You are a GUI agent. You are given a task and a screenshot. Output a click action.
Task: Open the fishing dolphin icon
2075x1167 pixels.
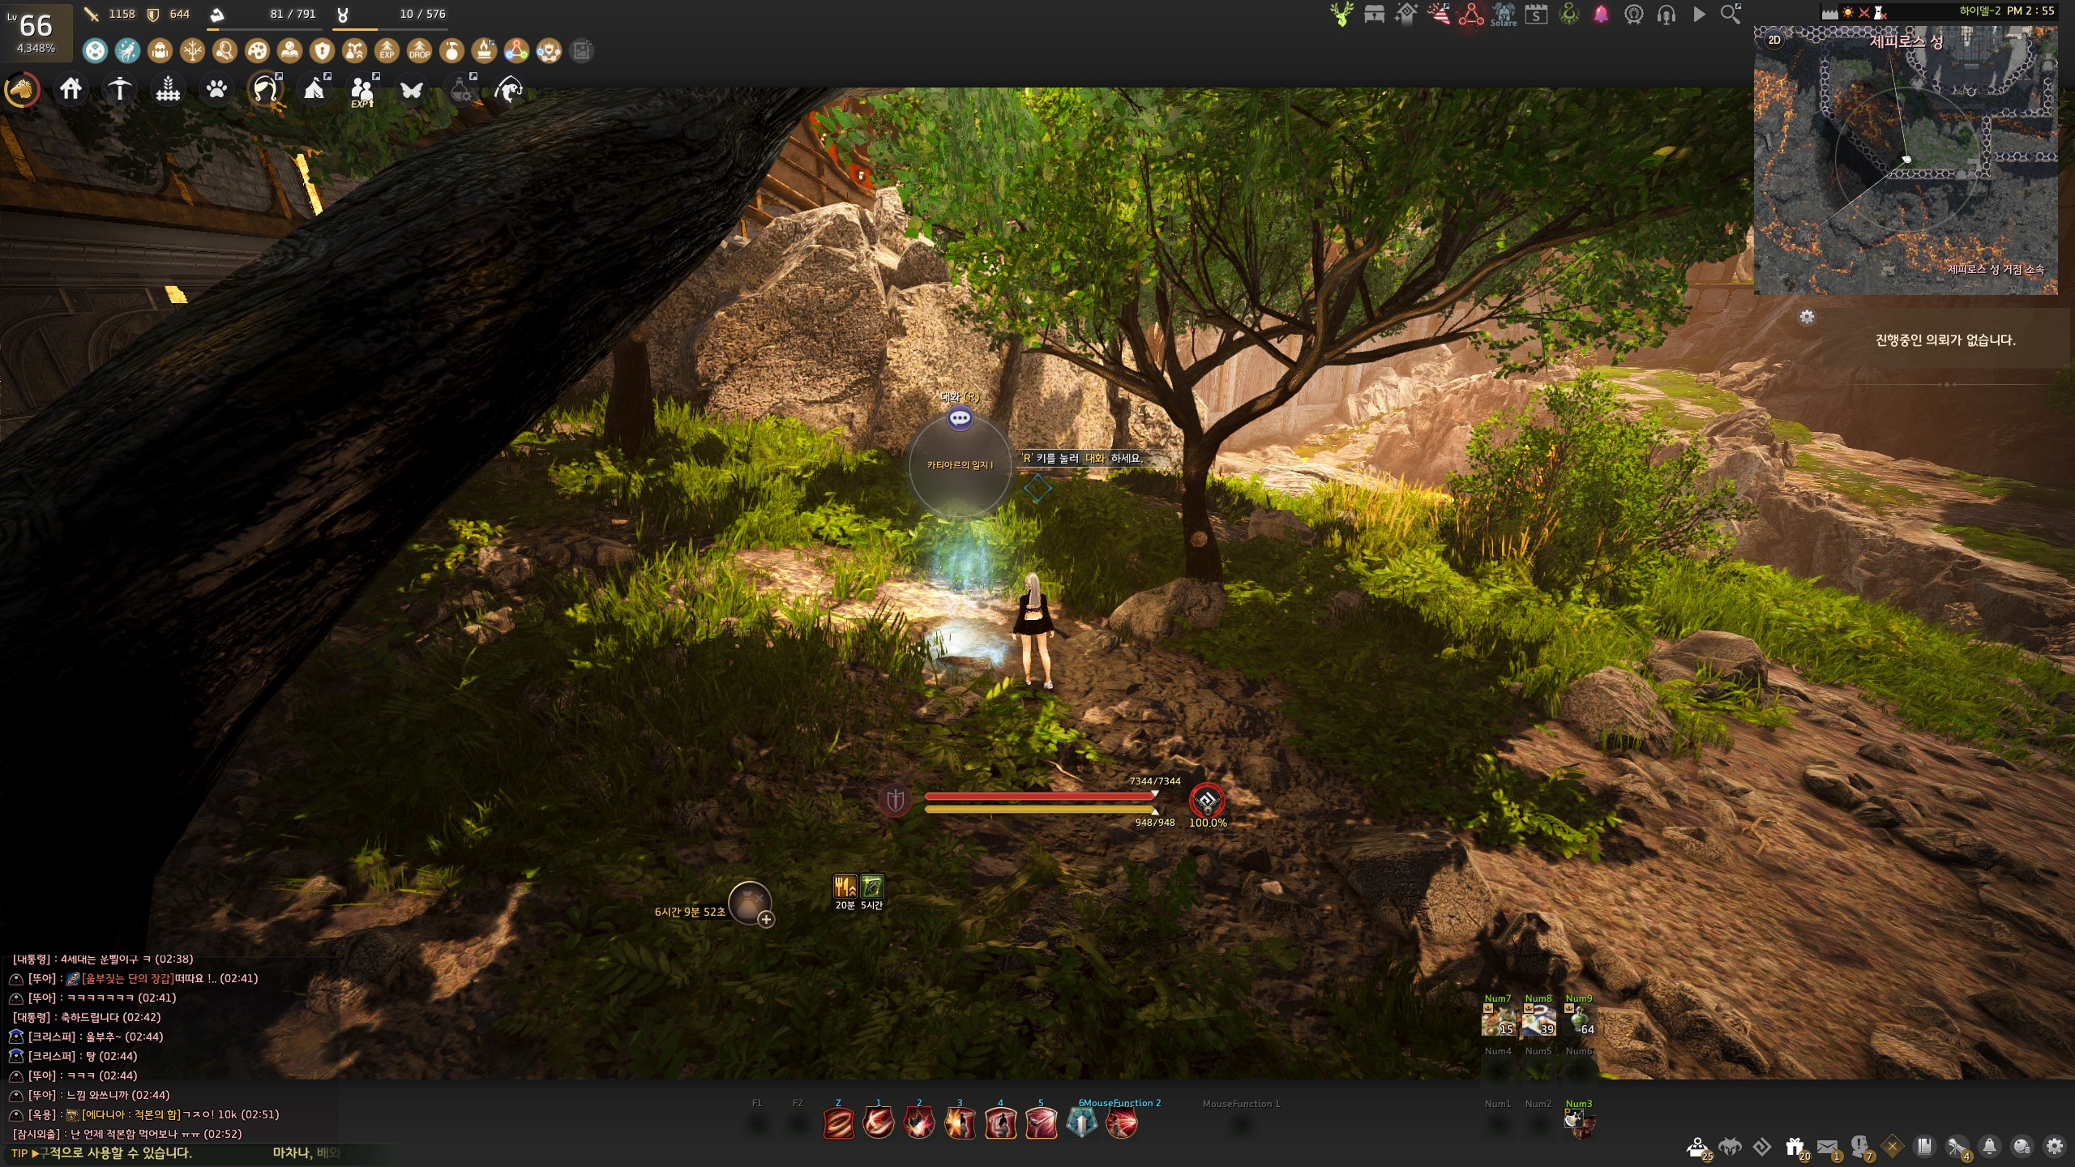pos(508,89)
